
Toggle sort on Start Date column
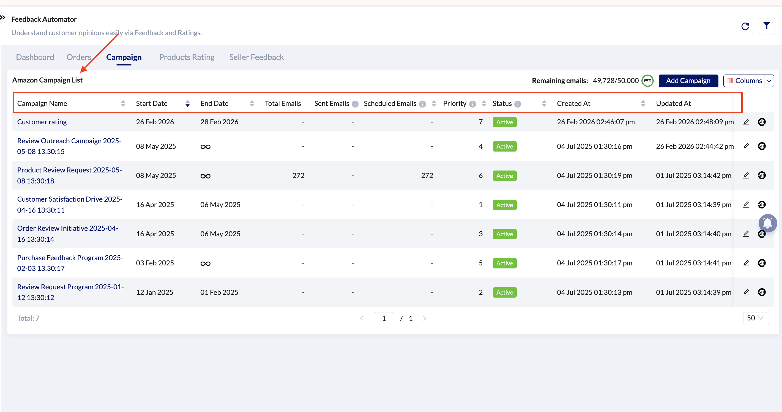pos(187,104)
